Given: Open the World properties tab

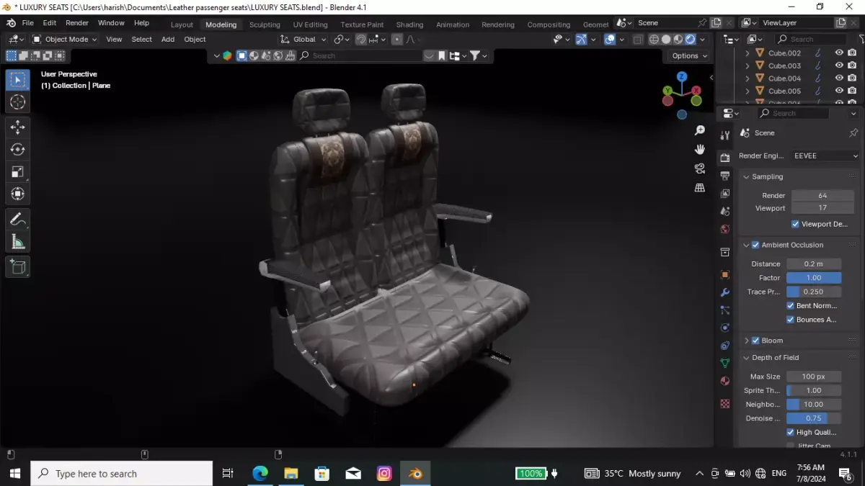Looking at the screenshot, I should pyautogui.click(x=725, y=229).
